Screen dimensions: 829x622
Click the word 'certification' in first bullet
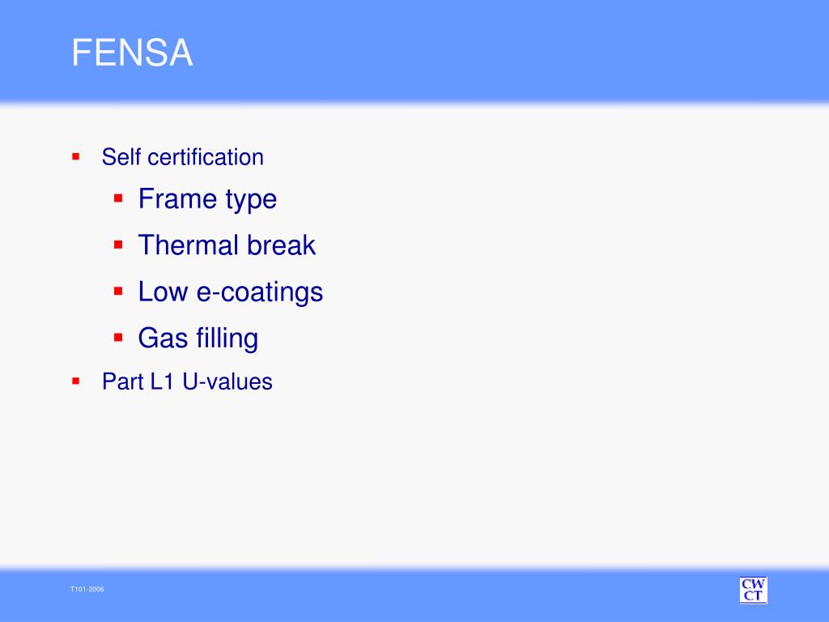206,157
